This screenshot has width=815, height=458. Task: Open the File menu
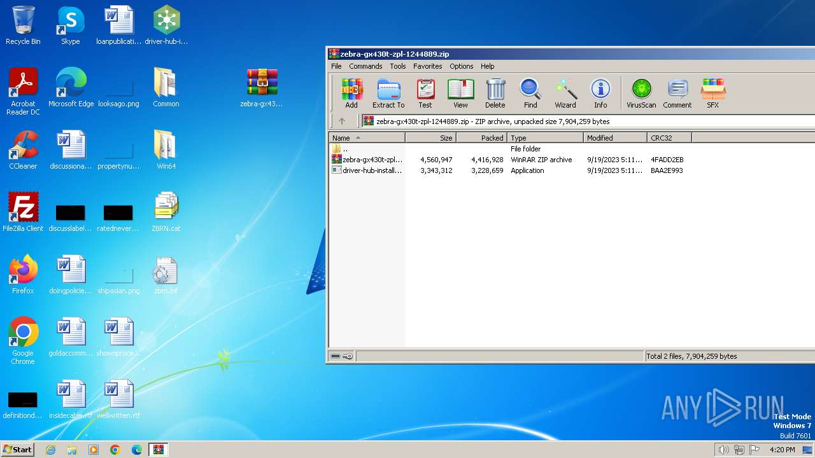coord(336,66)
